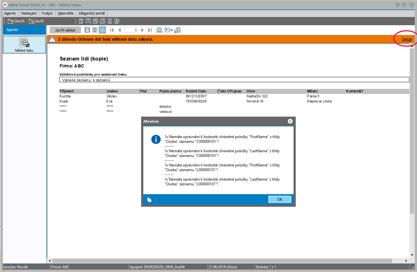Close the AbraGen dialog with X
Screen dimensions: 417x272
[290, 121]
